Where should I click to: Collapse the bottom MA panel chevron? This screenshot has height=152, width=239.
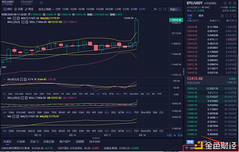pos(4,116)
